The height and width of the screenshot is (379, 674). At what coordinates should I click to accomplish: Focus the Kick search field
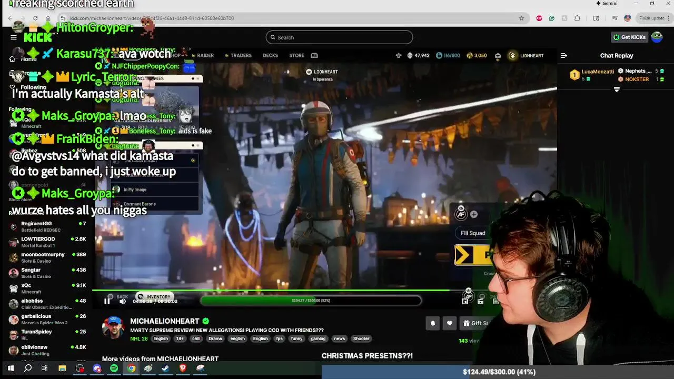pyautogui.click(x=339, y=37)
